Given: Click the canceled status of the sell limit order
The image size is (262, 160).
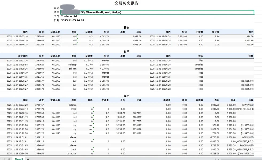Looking at the screenshot, I should point(199,69).
